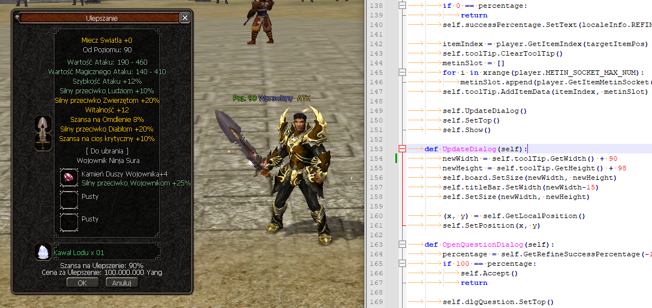Collapse the for-loop fold at line 145

click(x=402, y=73)
